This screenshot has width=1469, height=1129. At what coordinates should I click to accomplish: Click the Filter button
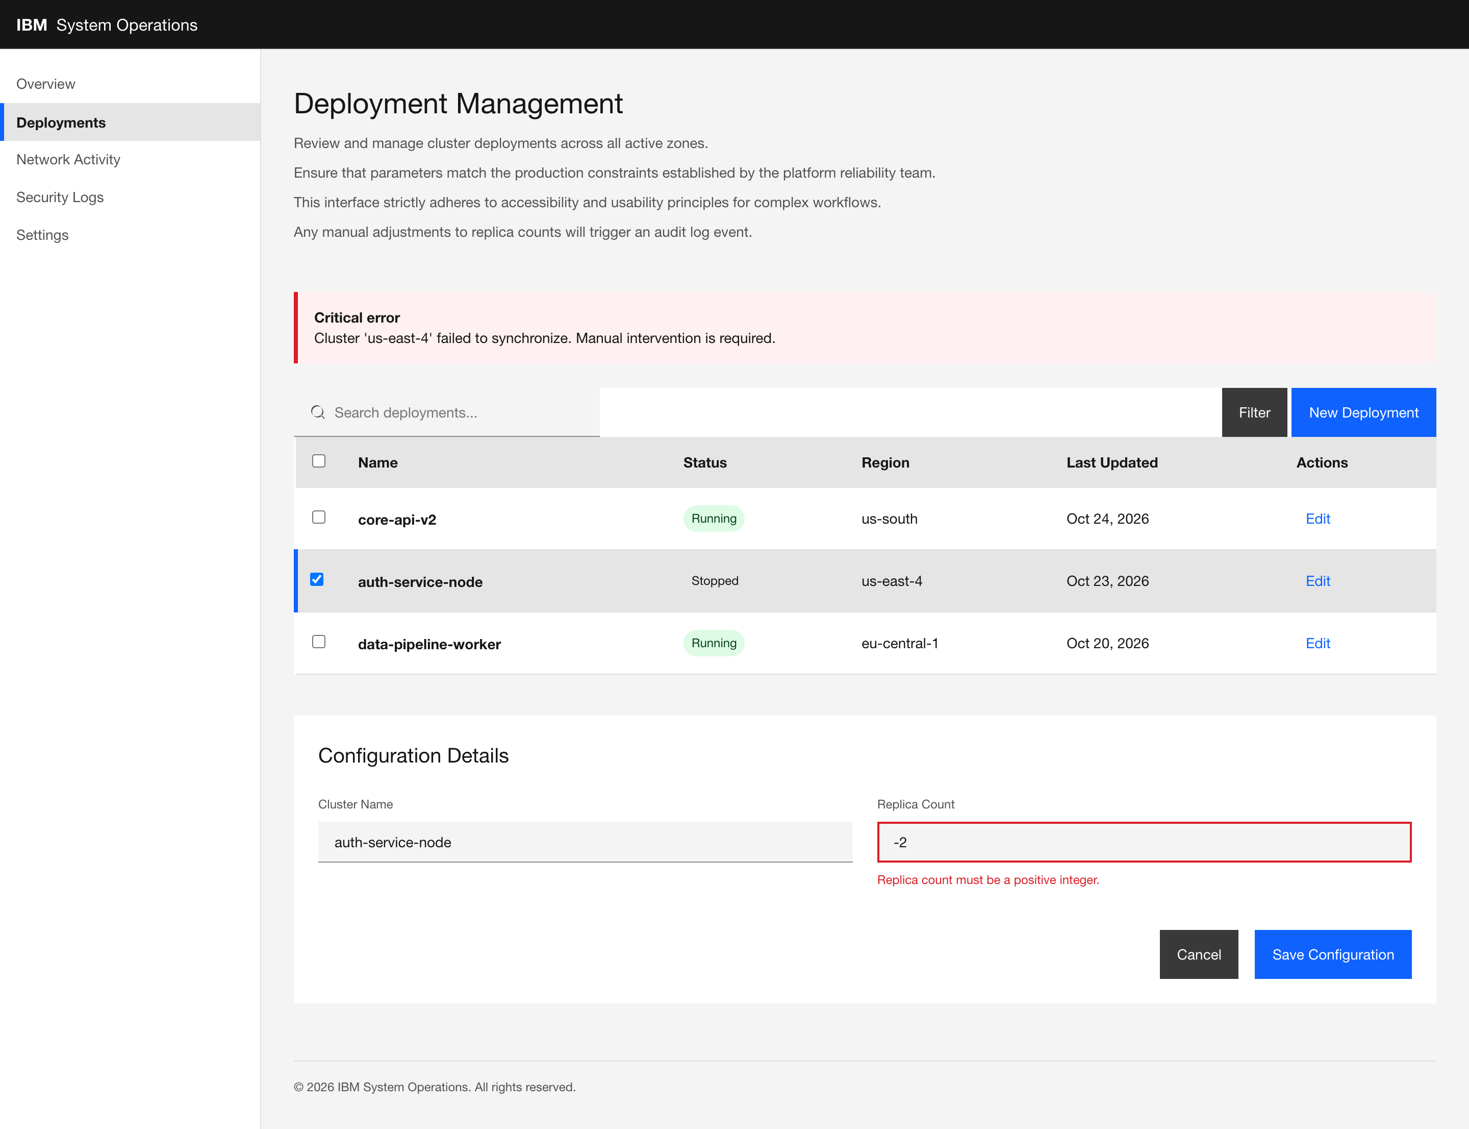coord(1254,412)
